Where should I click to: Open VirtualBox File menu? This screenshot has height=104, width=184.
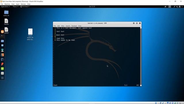click(2, 4)
